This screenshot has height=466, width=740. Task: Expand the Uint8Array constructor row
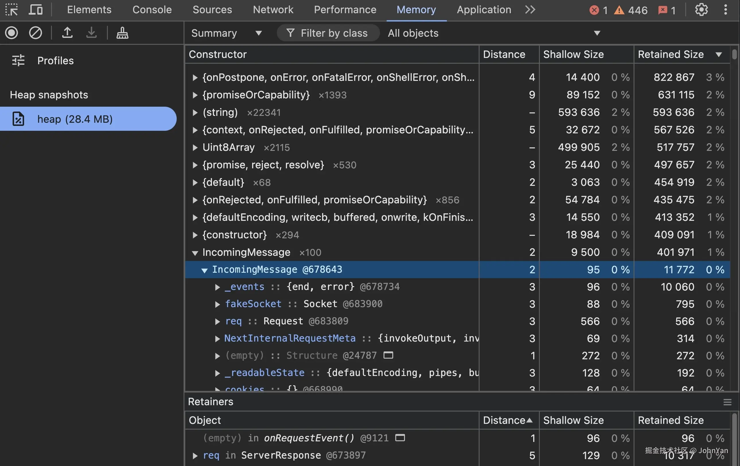tap(195, 148)
